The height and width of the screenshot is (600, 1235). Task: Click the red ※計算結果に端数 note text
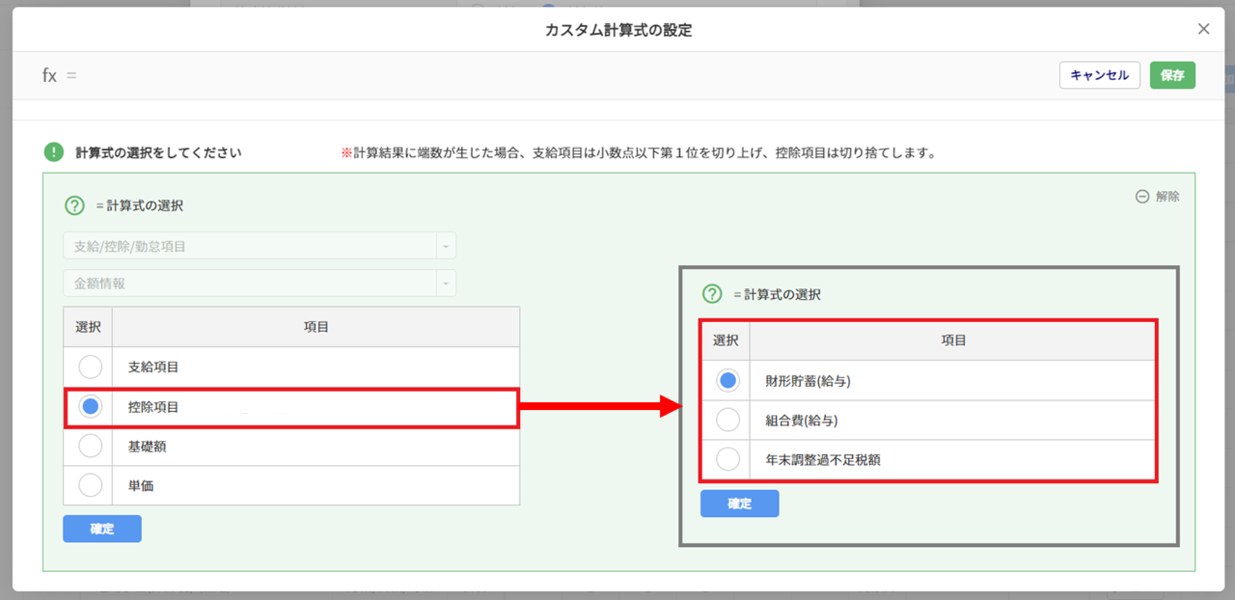(640, 152)
